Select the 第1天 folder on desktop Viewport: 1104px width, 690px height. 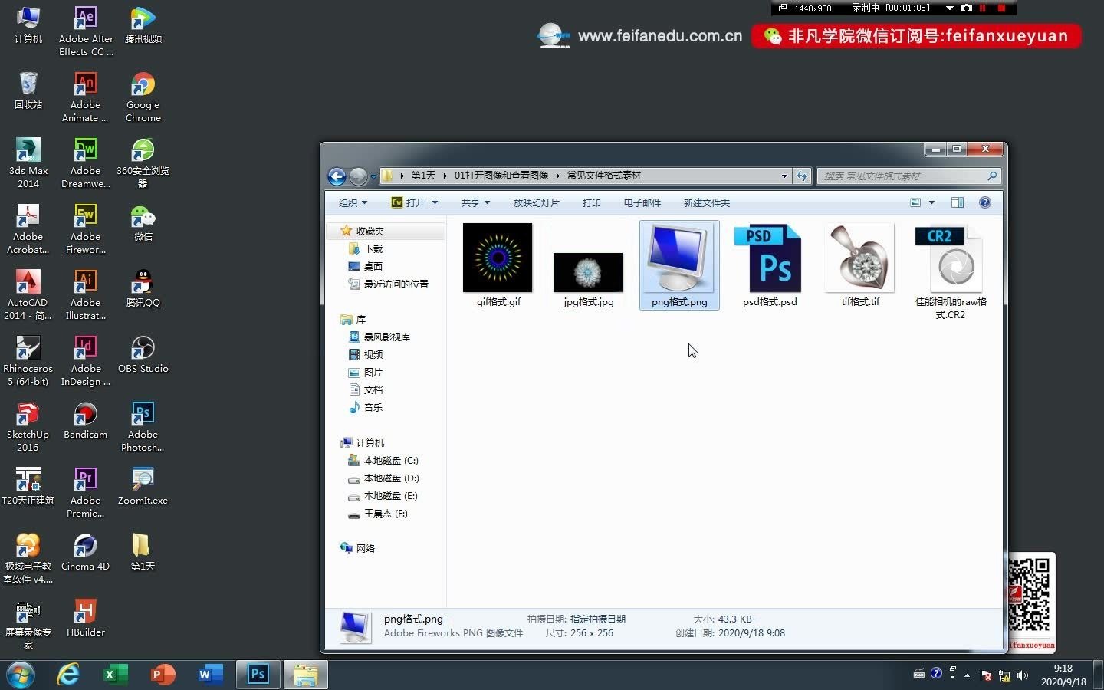143,552
